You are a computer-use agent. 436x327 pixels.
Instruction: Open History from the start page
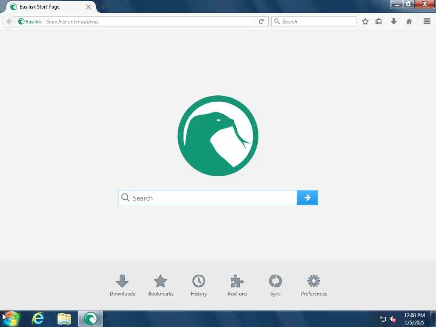point(199,285)
